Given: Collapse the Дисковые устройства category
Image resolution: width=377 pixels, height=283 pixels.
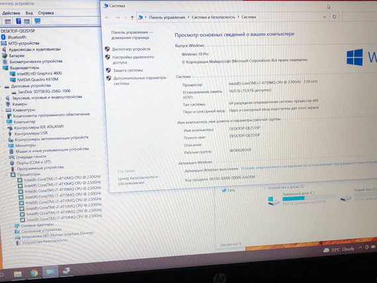Looking at the screenshot, I should (1, 87).
